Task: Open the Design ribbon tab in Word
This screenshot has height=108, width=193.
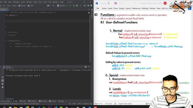Action: tap(122, 8)
